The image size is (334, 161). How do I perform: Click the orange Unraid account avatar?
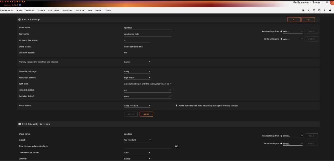tap(332, 2)
